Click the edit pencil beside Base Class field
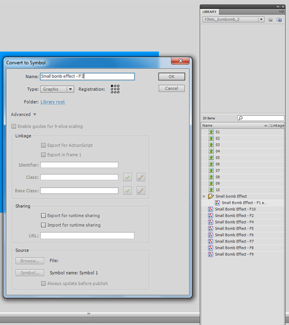Screen dimensions: 289x325 point(141,191)
